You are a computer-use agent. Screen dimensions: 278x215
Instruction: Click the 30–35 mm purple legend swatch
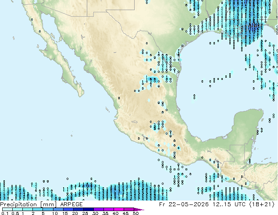[98, 209]
